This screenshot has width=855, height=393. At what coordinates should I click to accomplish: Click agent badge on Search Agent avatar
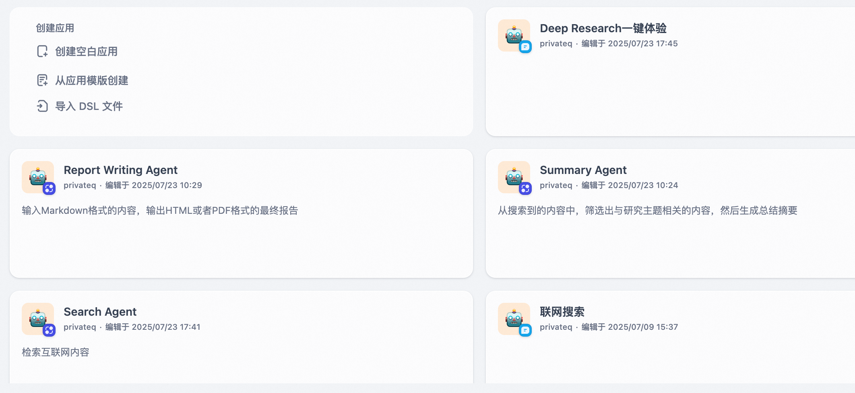tap(49, 330)
